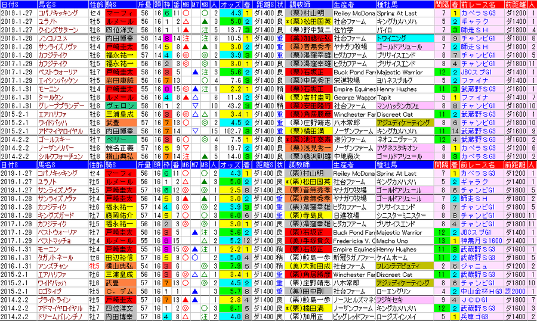Select trainer (栗)吉村圭司
The image size is (537, 321).
pyautogui.click(x=309, y=98)
